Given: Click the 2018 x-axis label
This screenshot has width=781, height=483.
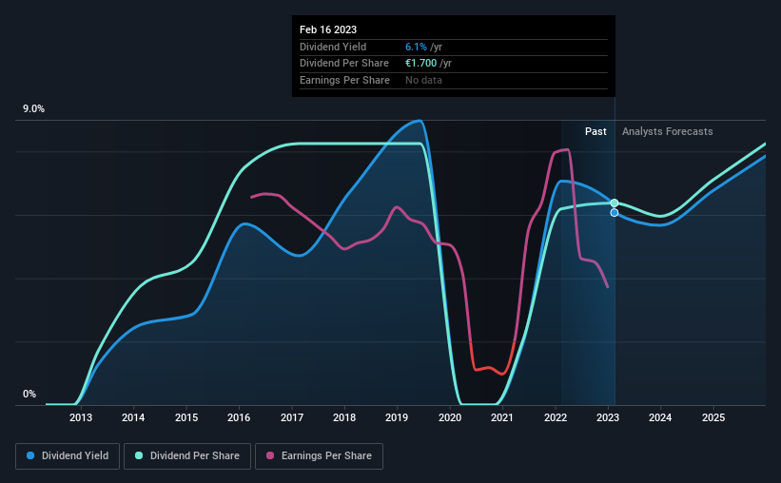Looking at the screenshot, I should pos(344,417).
